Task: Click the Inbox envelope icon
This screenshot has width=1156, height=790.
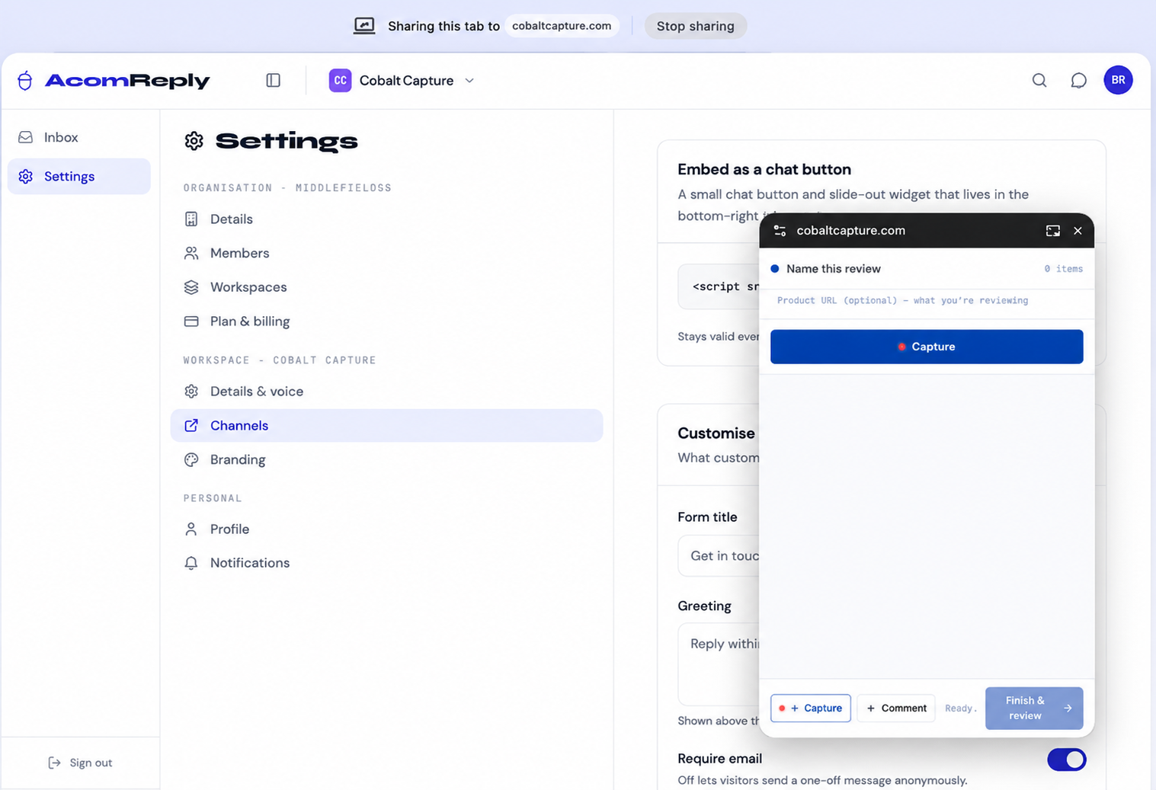Action: 25,137
